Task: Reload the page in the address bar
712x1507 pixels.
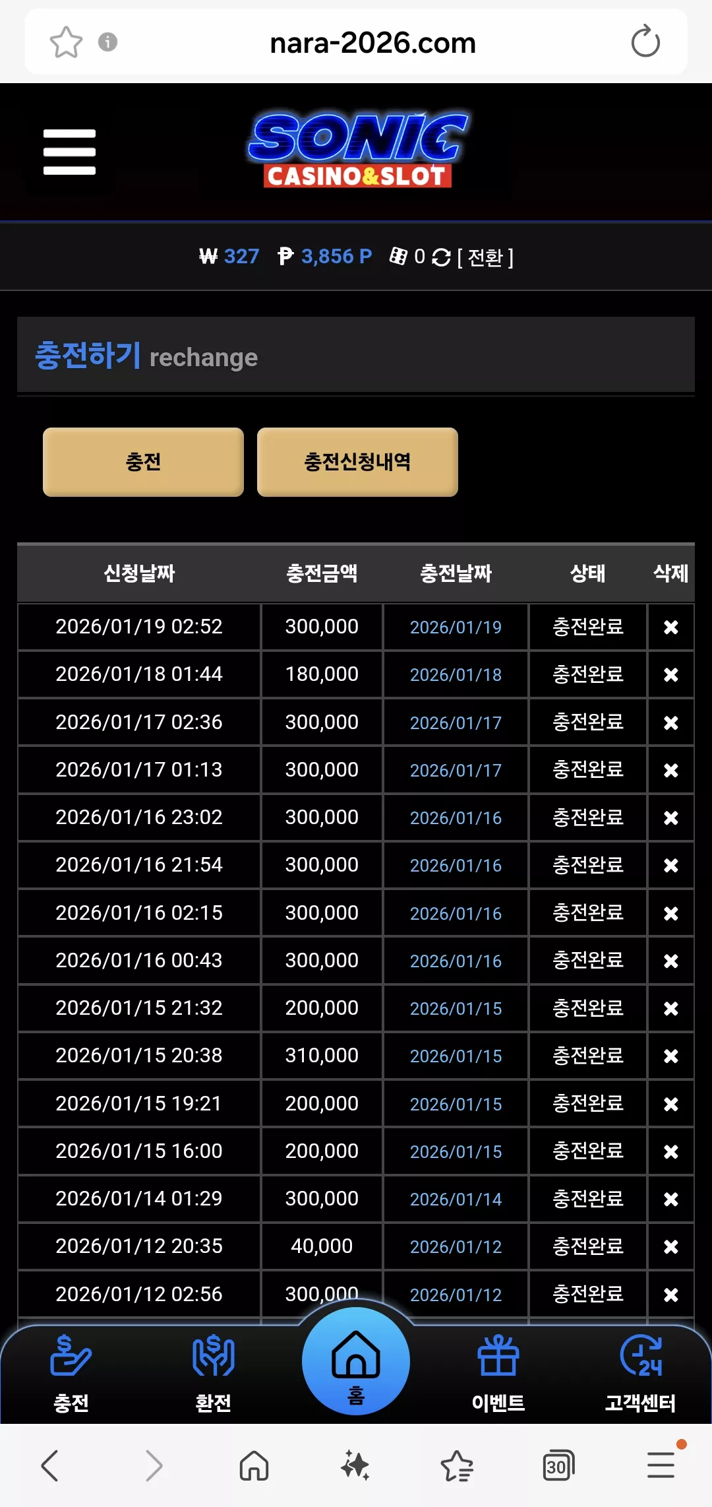Action: coord(645,42)
